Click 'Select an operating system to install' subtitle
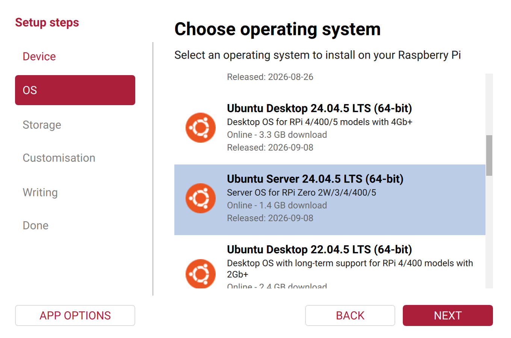 click(x=317, y=55)
